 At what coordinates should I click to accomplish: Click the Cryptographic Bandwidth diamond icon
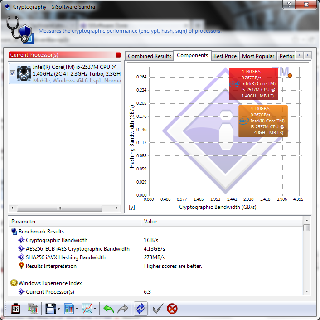click(x=21, y=240)
